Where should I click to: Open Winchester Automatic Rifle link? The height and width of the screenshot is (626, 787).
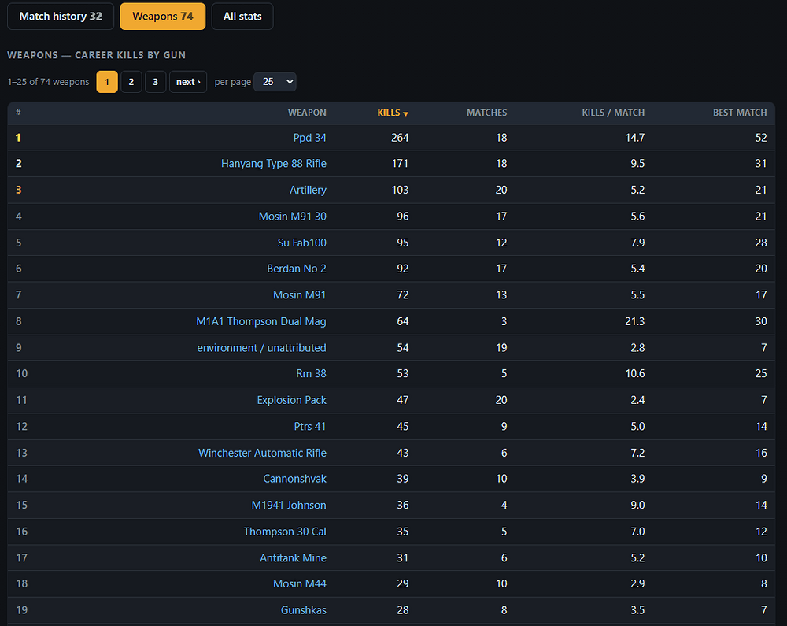point(262,453)
